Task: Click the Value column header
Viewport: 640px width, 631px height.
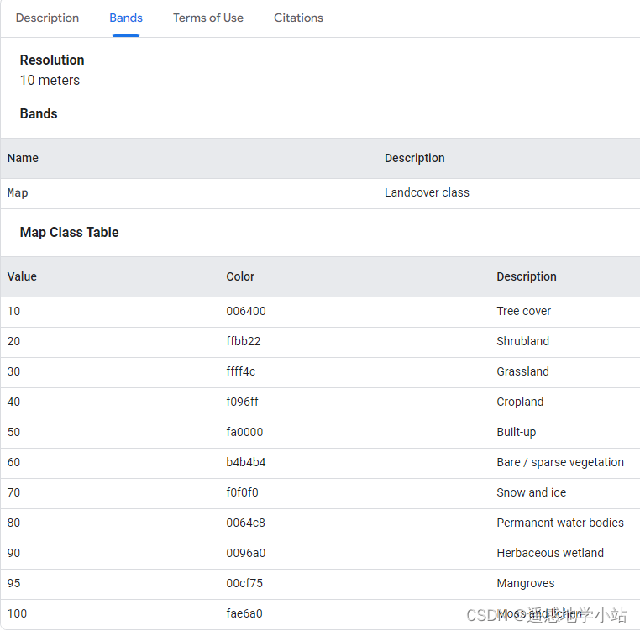Action: tap(22, 276)
